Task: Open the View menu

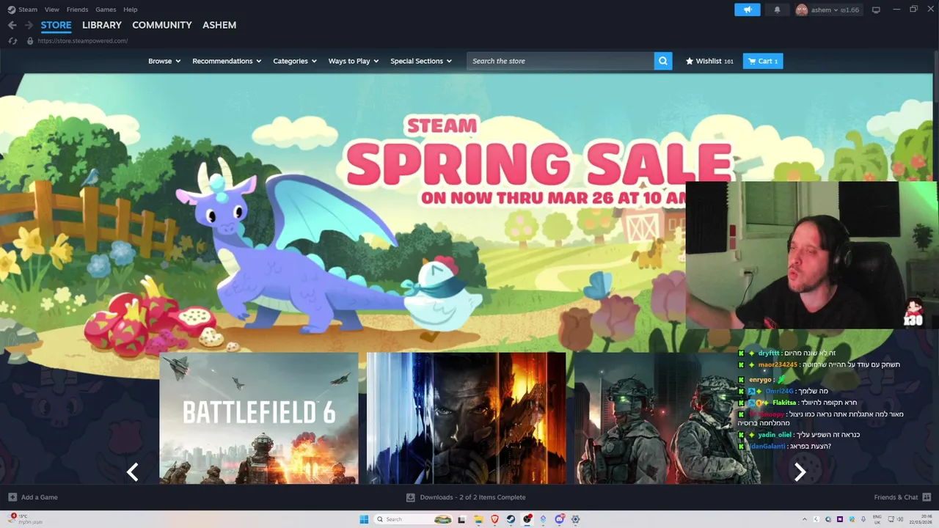Action: [x=51, y=10]
